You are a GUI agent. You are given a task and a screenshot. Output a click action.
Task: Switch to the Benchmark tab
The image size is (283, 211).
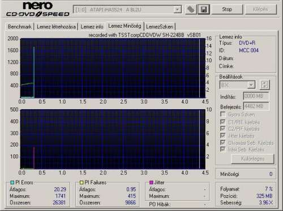20,27
